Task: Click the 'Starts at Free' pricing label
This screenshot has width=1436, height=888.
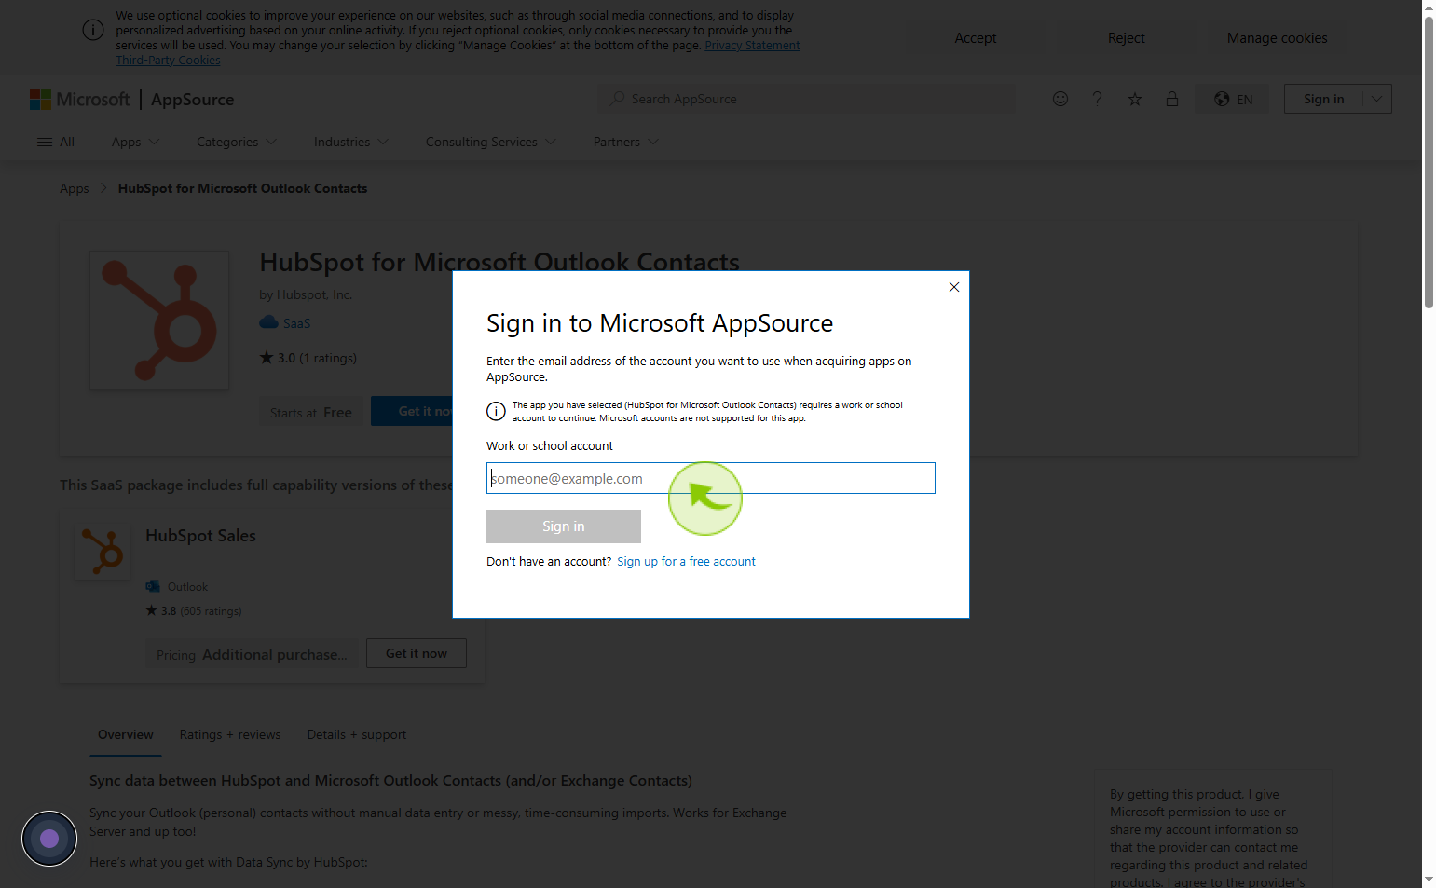Action: (x=311, y=412)
